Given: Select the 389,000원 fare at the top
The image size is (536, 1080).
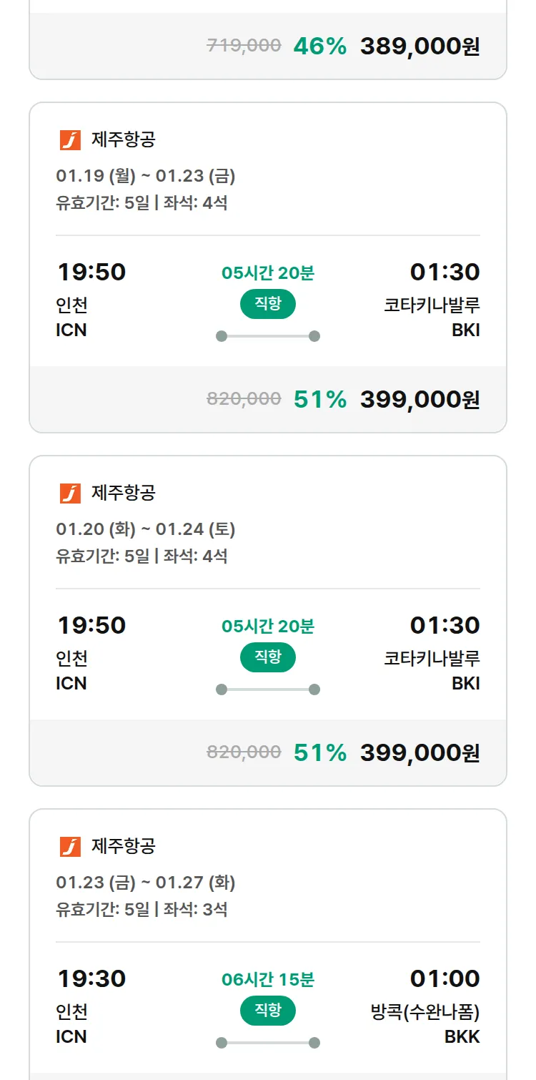Looking at the screenshot, I should coord(420,46).
